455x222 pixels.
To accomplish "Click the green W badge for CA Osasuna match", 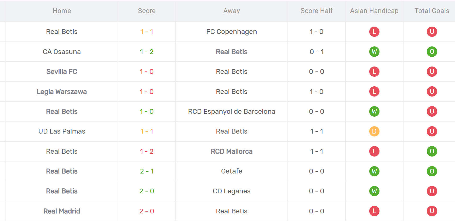I will click(374, 52).
